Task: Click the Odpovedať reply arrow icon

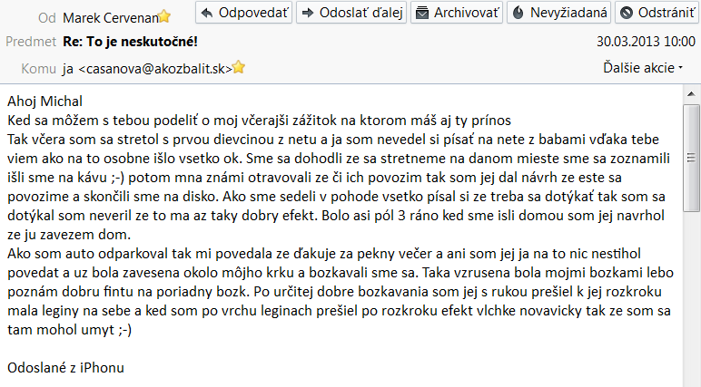Action: [207, 14]
